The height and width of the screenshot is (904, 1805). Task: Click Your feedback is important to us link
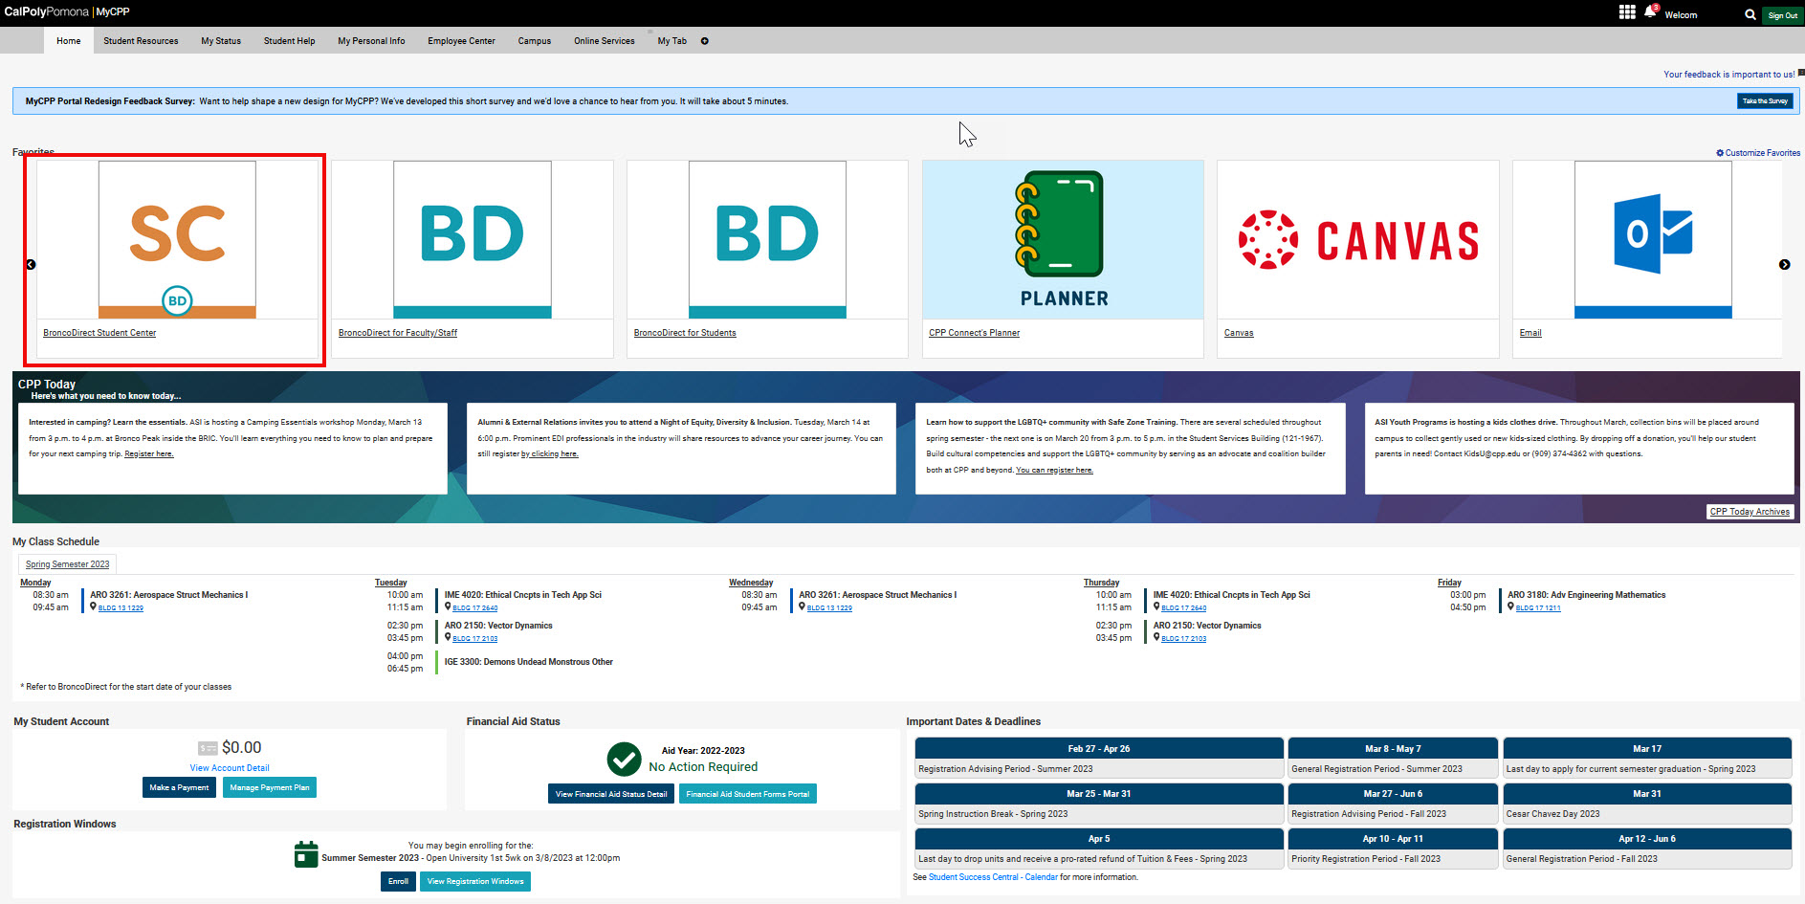tap(1729, 75)
